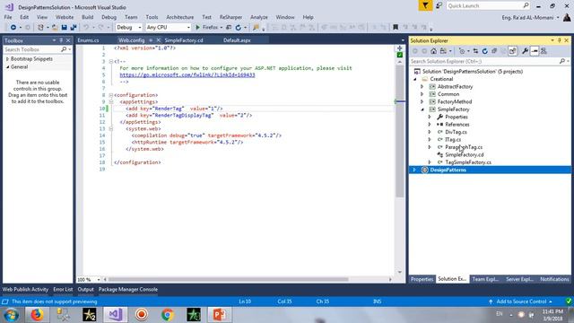Click the Home icon in Solution Explorer

(434, 51)
